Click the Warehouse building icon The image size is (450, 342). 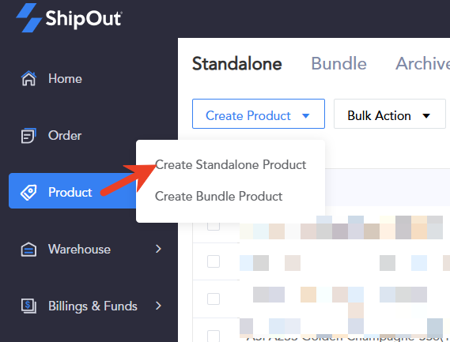click(28, 249)
